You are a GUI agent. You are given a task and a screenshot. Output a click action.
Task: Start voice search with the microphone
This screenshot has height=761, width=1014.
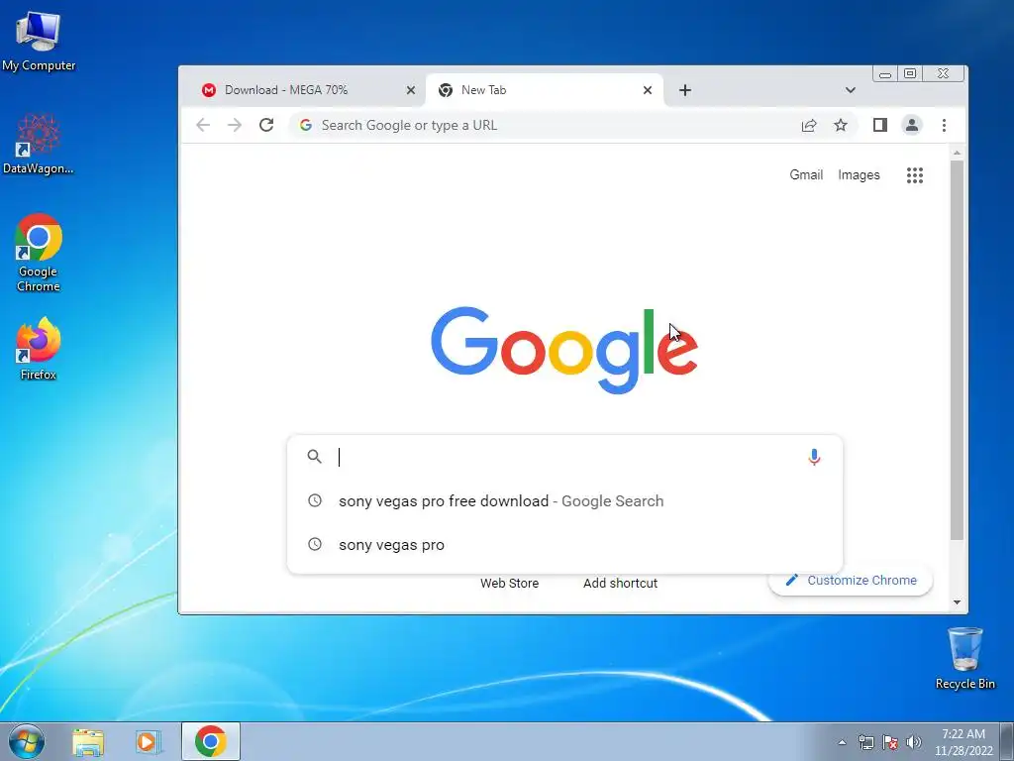point(814,457)
